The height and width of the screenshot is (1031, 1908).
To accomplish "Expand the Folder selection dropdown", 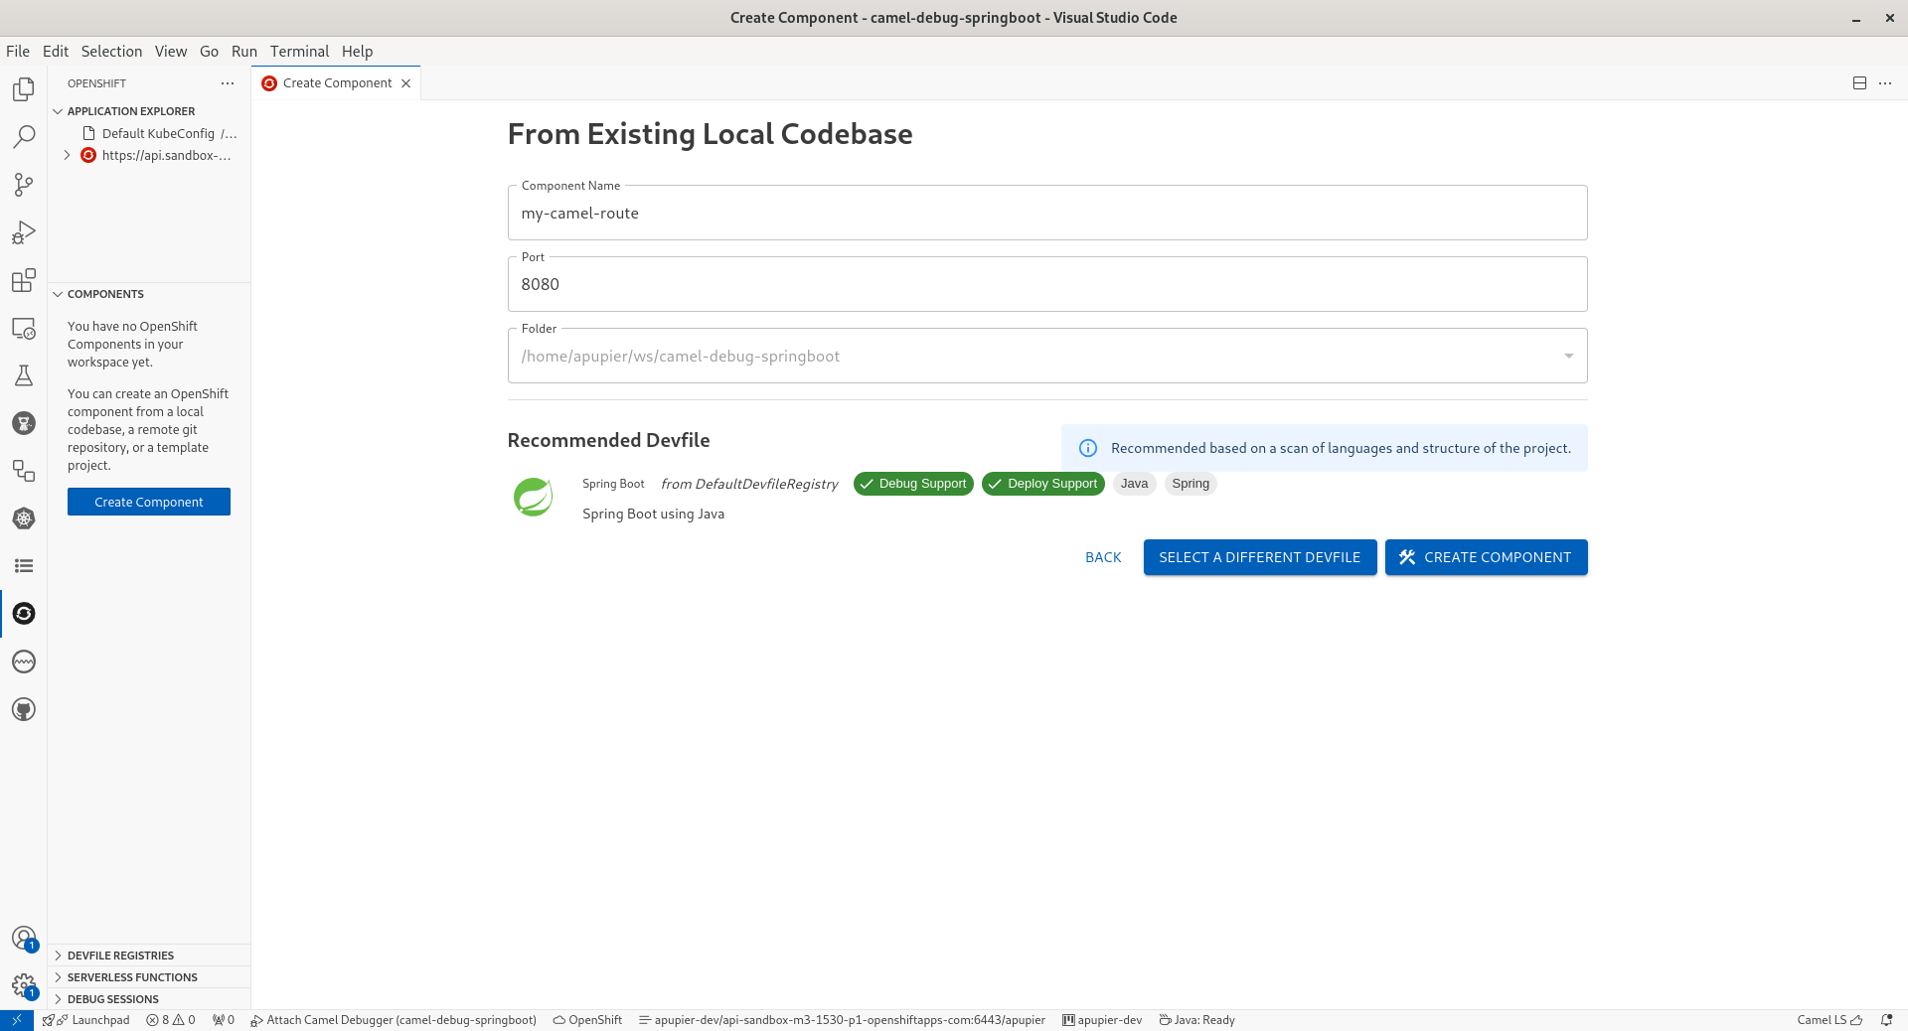I will [x=1568, y=355].
